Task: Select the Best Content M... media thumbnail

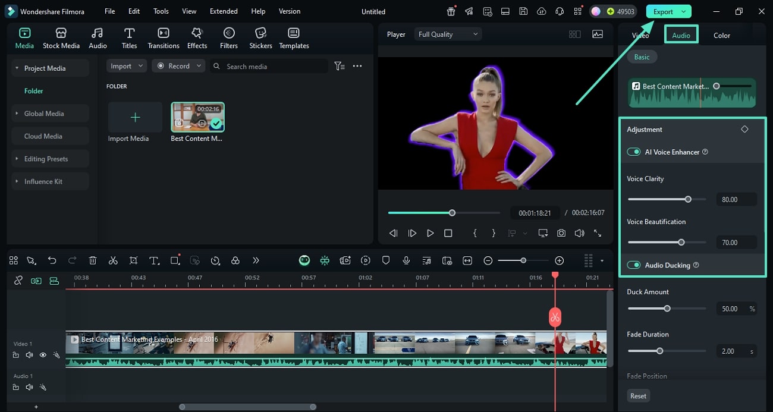Action: (197, 117)
